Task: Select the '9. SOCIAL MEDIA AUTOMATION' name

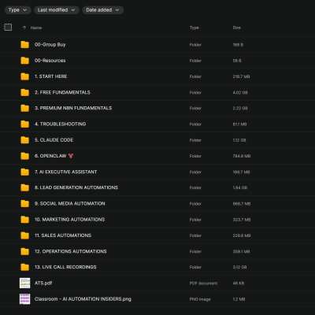Action: pos(70,204)
